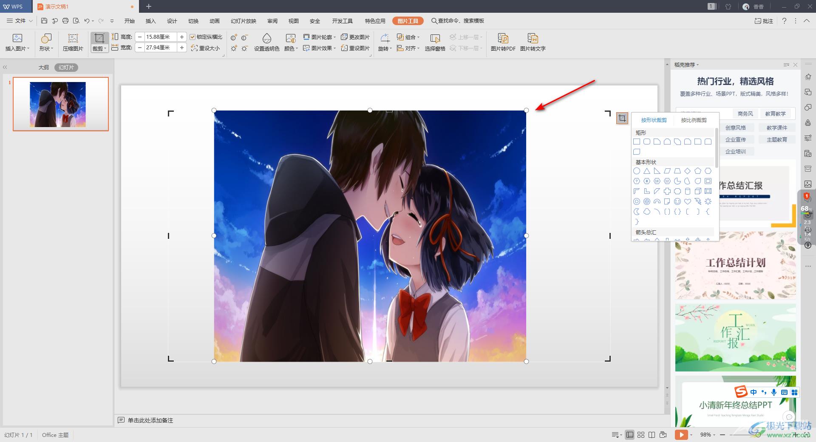The height and width of the screenshot is (442, 816).
Task: Click the floating crop icon beside image
Action: click(x=622, y=118)
